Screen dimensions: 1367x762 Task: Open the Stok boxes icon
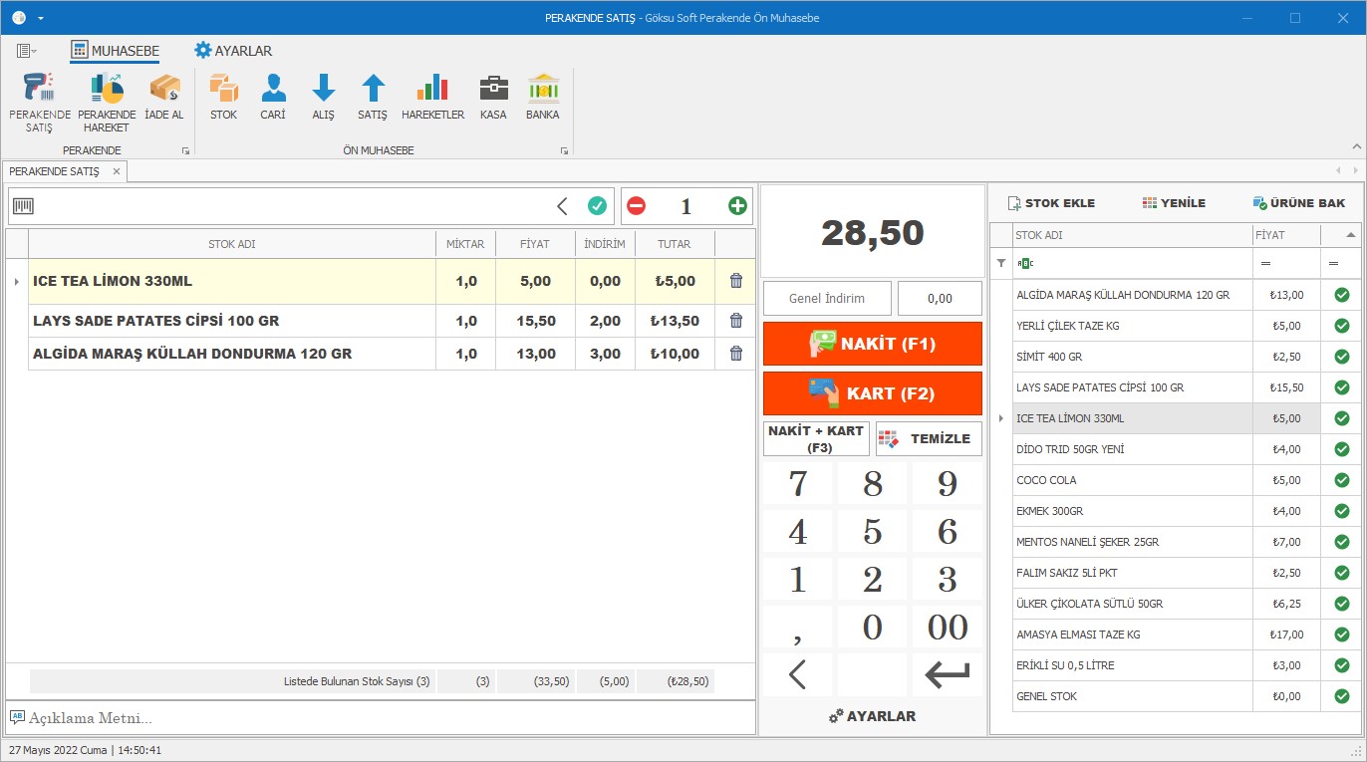pos(224,98)
